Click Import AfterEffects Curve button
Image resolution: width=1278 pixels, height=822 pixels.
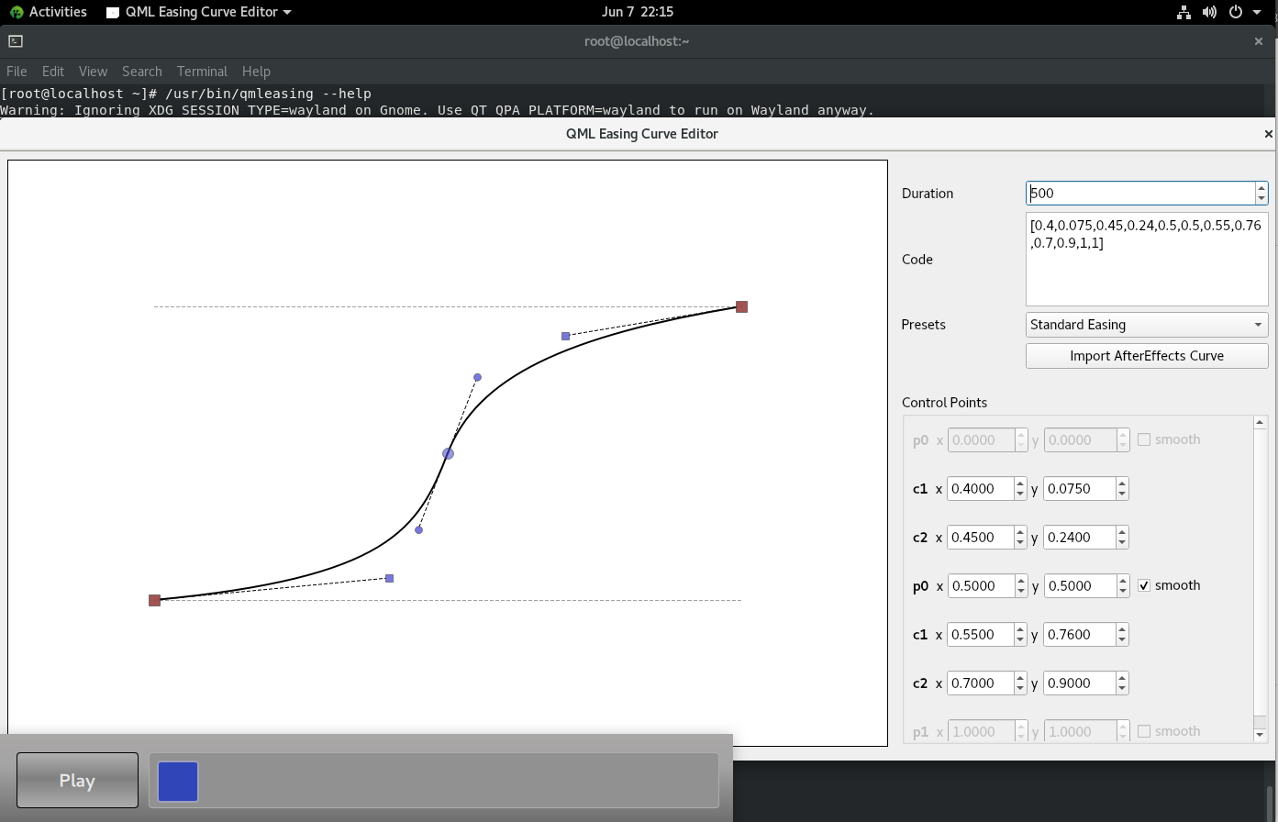click(1146, 356)
